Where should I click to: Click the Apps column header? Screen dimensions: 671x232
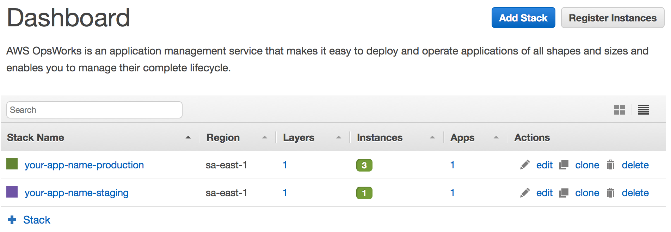tap(462, 137)
